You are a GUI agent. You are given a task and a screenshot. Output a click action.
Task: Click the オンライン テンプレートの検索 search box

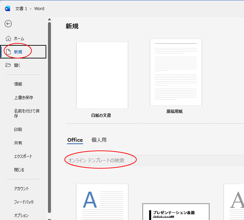point(155,160)
